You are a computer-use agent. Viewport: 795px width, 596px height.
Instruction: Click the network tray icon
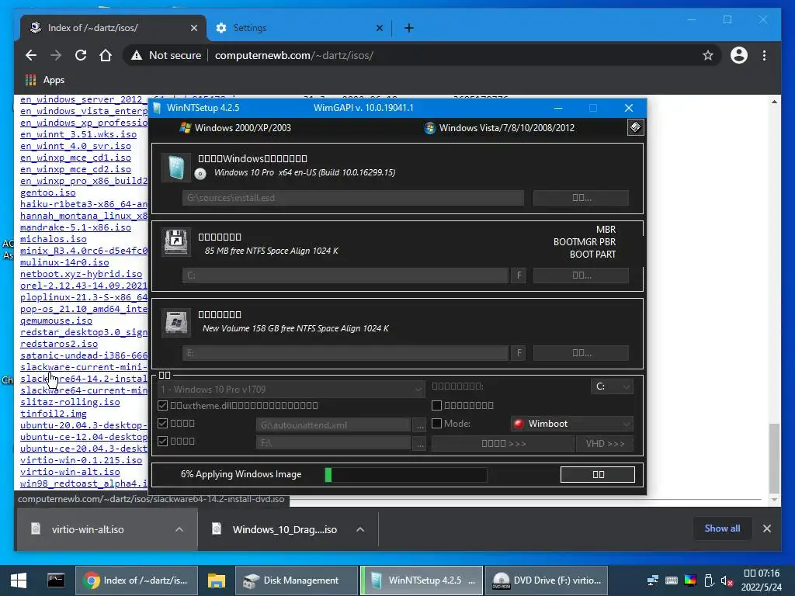653,580
